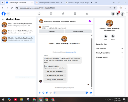Open the account profile avatar menu
This screenshot has height=102, width=128.
click(122, 14)
